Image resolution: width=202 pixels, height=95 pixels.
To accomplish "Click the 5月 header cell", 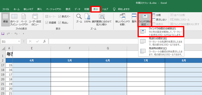I will point(70,60).
